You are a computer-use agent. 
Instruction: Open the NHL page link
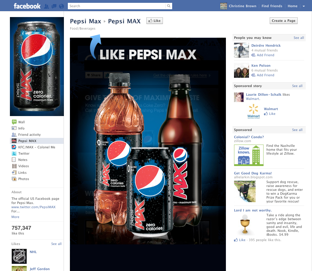pos(33,252)
